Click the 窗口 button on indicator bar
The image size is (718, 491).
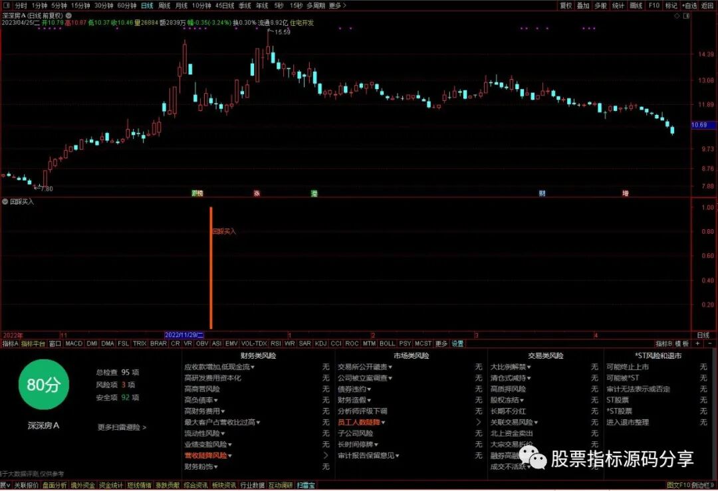[x=55, y=344]
